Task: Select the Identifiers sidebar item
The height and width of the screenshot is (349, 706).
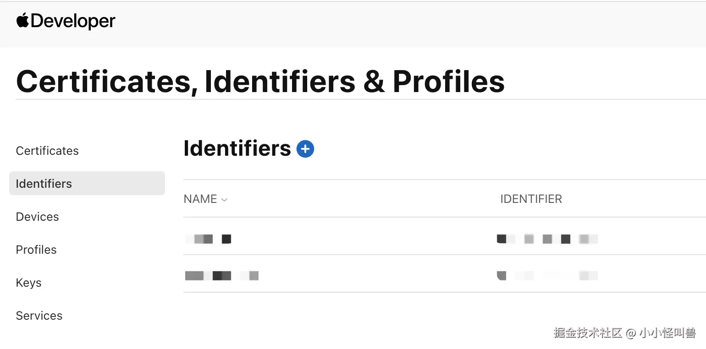Action: coord(44,184)
